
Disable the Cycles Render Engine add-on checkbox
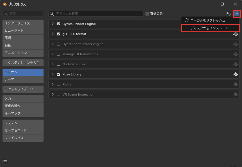[58, 24]
